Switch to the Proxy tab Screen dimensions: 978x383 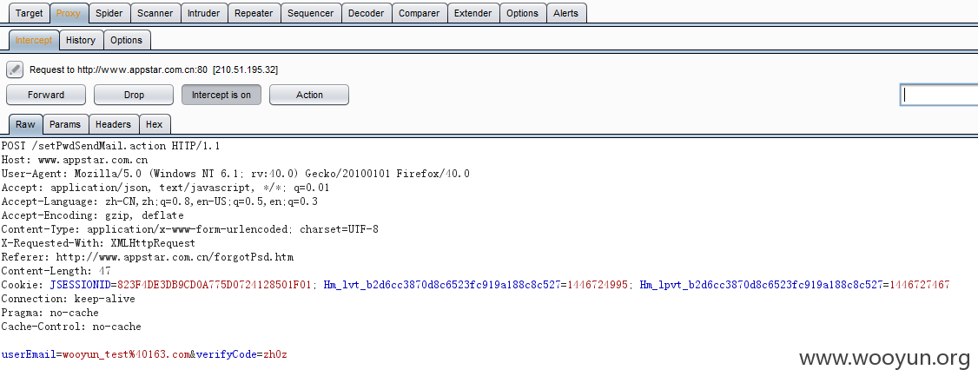point(68,13)
